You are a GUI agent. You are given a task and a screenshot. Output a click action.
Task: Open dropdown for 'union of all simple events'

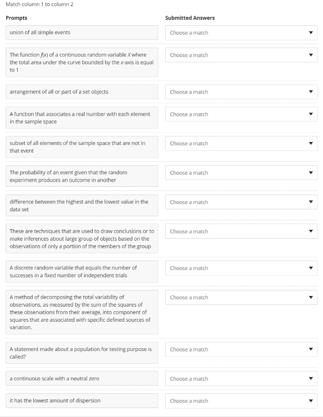[x=241, y=33]
